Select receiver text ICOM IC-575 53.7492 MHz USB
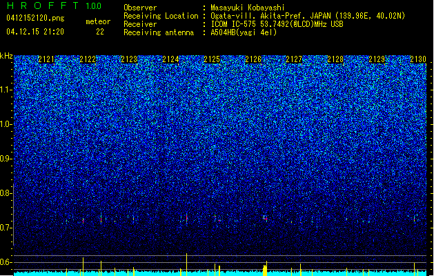The width and height of the screenshot is (434, 276). [277, 24]
